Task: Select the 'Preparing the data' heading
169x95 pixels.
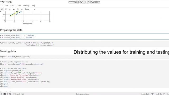Action: (x=11, y=30)
